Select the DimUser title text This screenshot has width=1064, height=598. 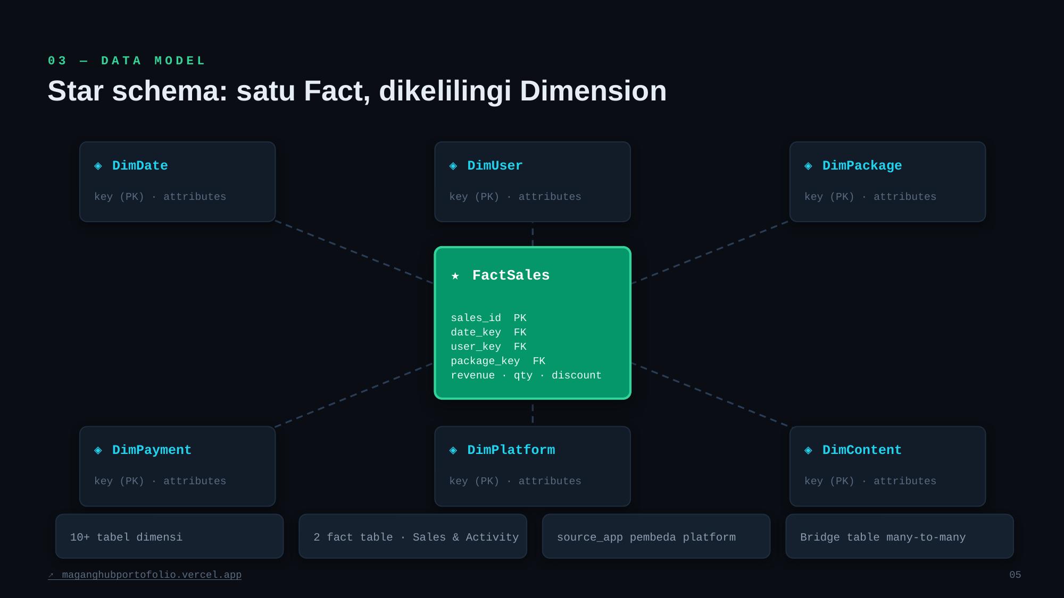coord(495,166)
